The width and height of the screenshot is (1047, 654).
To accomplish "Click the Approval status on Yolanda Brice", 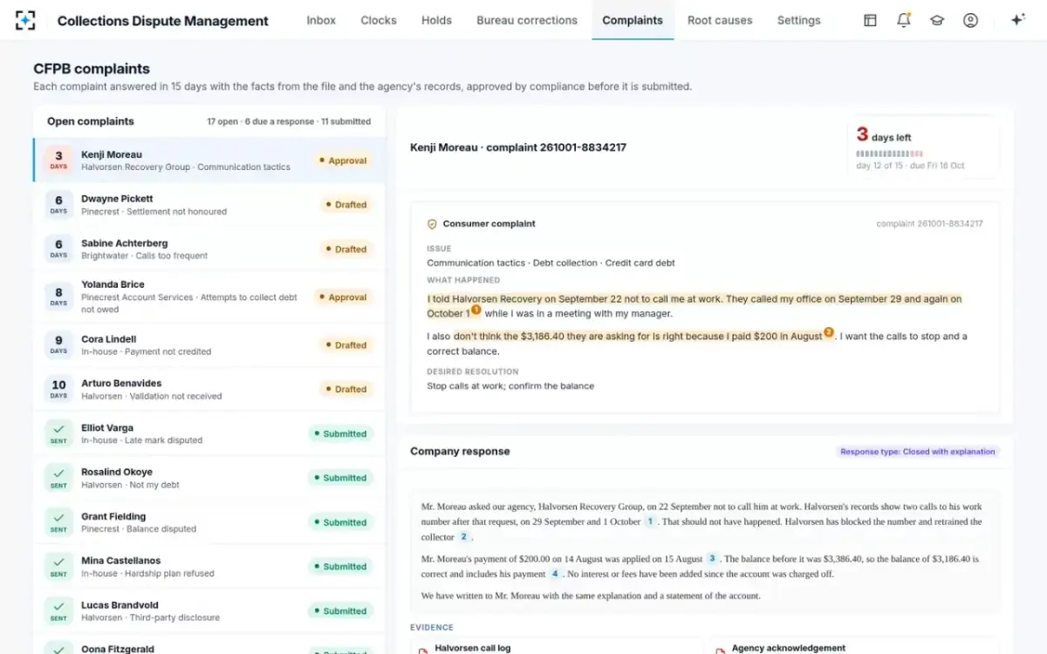I will click(x=343, y=297).
